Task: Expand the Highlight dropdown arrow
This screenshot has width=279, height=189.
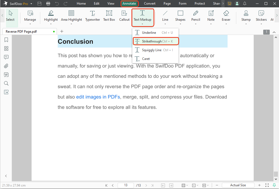Action: [51, 24]
